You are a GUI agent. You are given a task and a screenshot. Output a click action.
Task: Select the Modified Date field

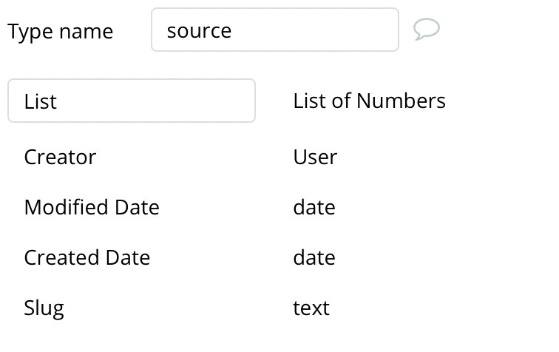pos(92,207)
